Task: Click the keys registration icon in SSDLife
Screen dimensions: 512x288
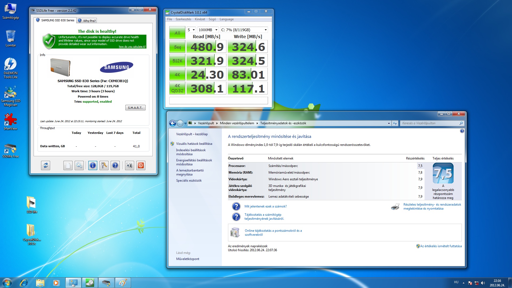Action: (104, 166)
